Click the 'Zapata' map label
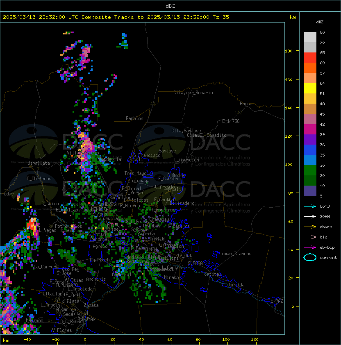341x345 pixels. [91, 305]
